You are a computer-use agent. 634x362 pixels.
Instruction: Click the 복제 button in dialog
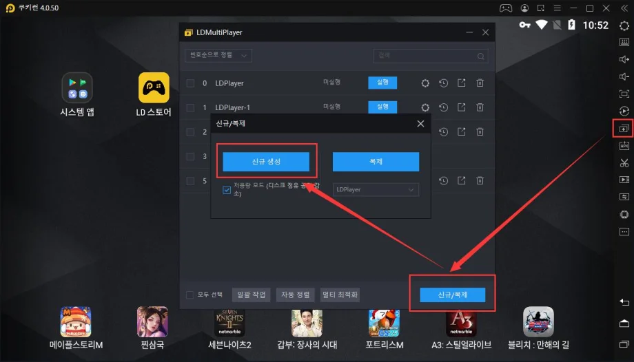click(x=376, y=162)
